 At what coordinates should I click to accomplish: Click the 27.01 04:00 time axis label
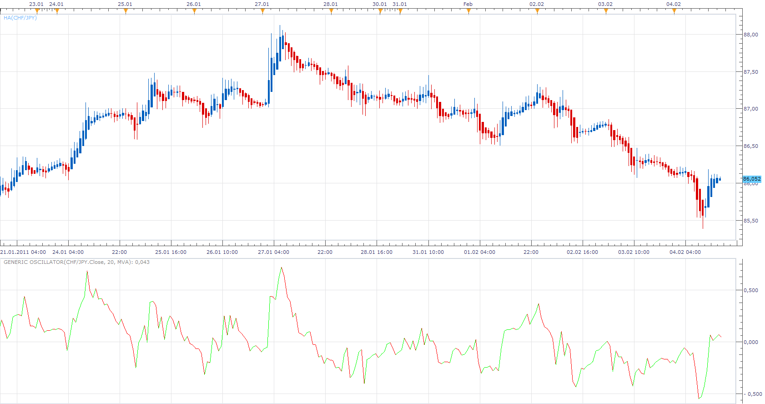coord(274,252)
